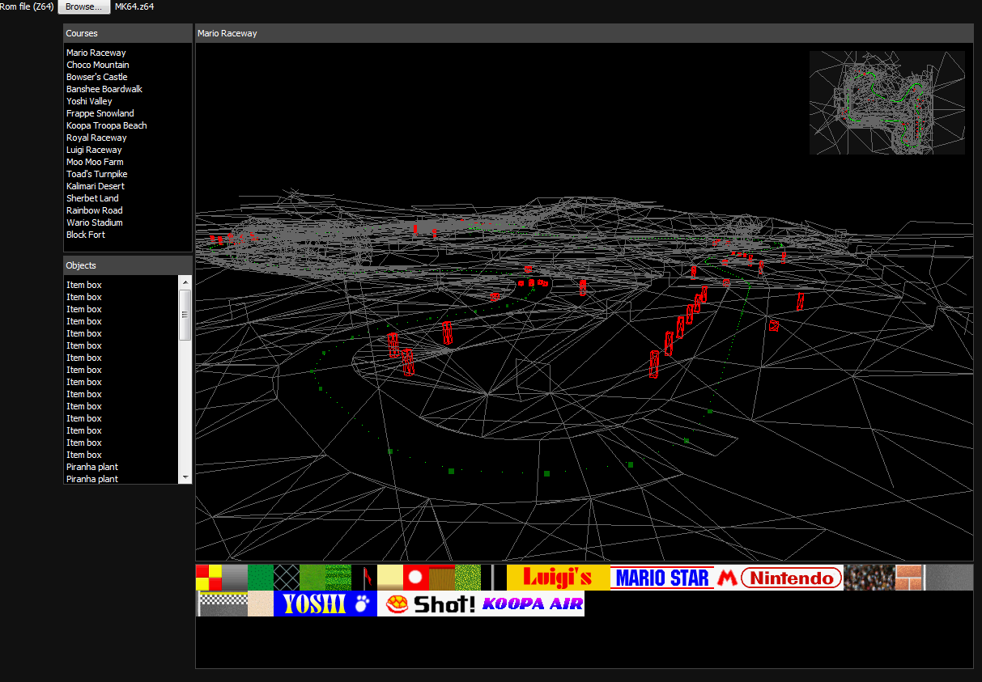Image resolution: width=982 pixels, height=682 pixels.
Task: Select Block Fort in the Courses list
Action: (86, 235)
